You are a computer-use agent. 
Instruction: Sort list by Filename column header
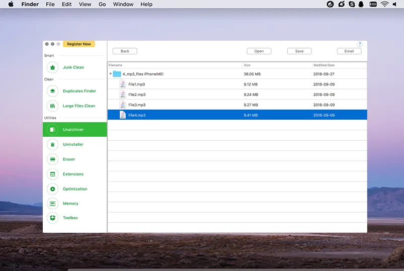[116, 65]
